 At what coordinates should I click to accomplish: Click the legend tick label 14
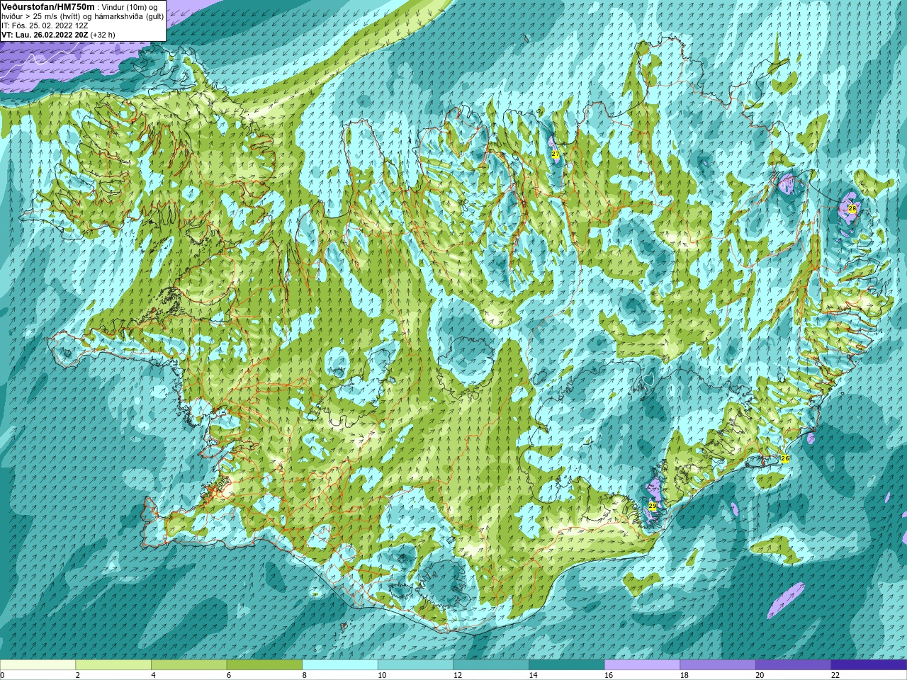coord(533,675)
